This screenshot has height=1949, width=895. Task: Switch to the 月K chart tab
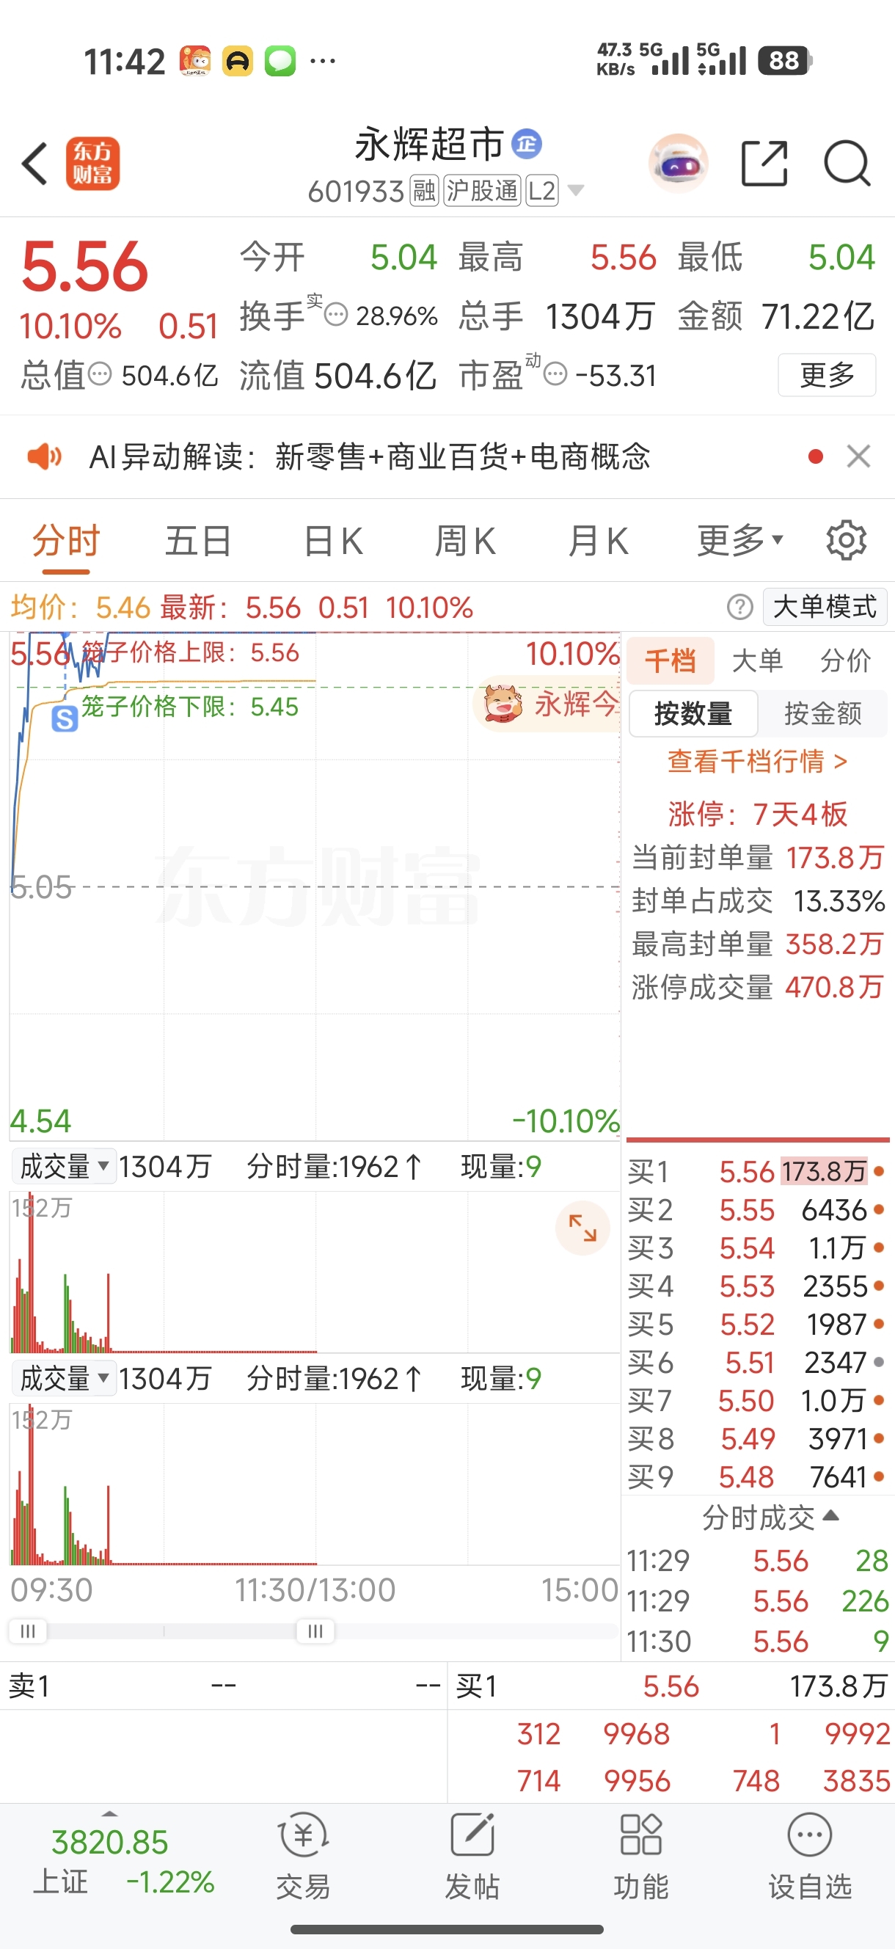pyautogui.click(x=598, y=542)
